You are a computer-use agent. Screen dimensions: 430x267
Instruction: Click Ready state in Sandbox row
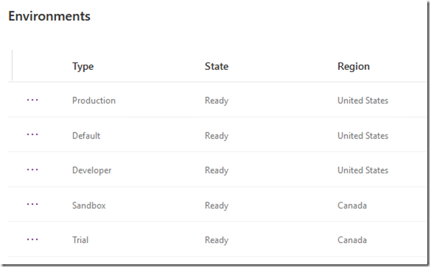click(x=216, y=206)
